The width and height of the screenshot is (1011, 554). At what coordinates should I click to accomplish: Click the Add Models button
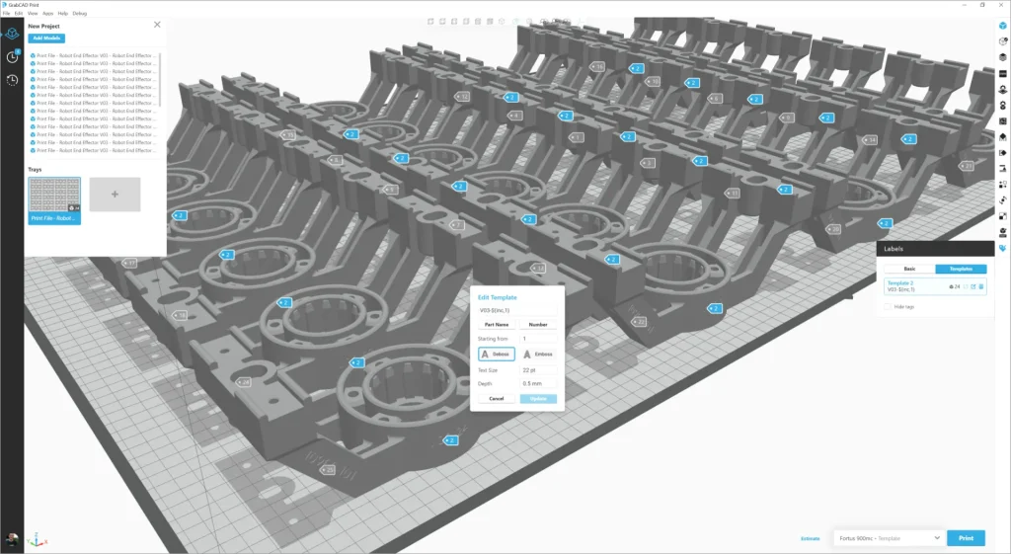(46, 39)
